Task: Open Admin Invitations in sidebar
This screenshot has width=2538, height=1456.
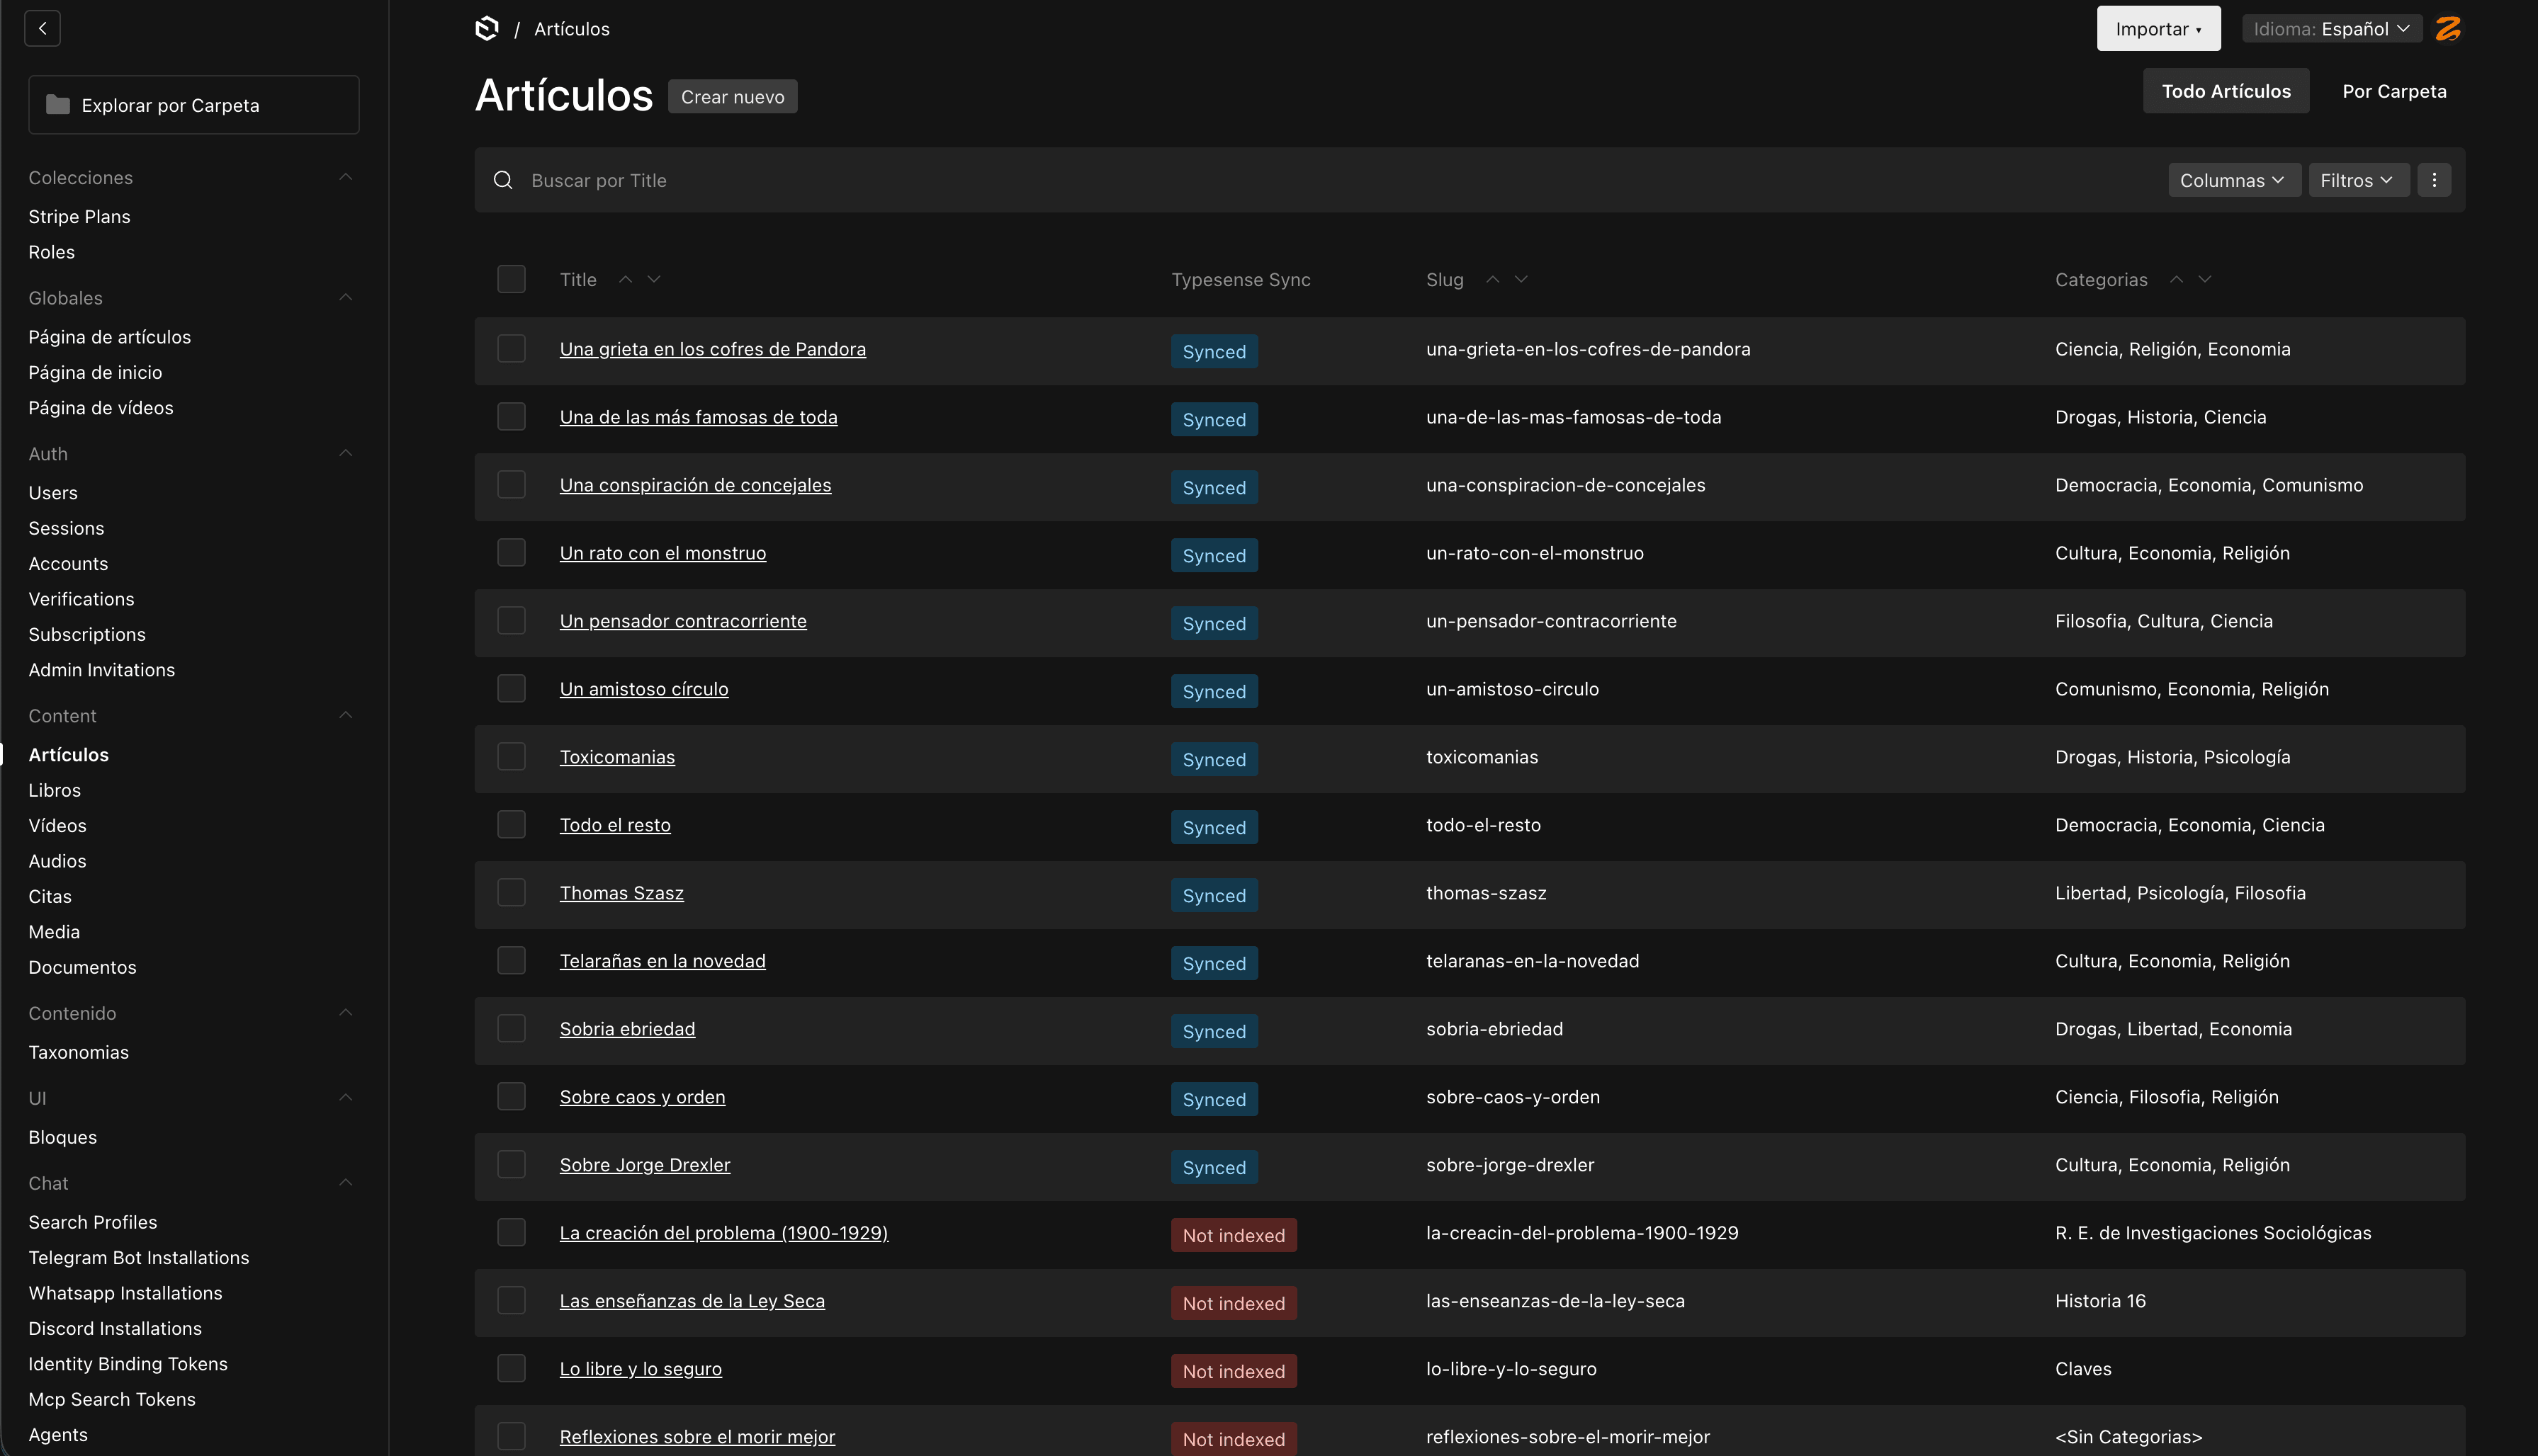Action: point(102,670)
